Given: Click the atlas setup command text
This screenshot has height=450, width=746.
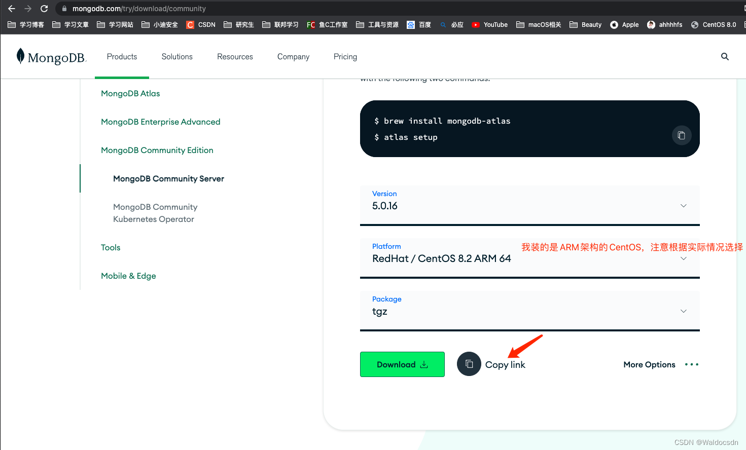Looking at the screenshot, I should [x=411, y=137].
